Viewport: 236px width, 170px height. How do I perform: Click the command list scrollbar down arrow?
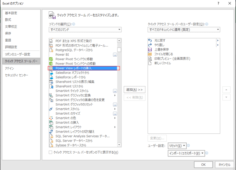(x=119, y=145)
